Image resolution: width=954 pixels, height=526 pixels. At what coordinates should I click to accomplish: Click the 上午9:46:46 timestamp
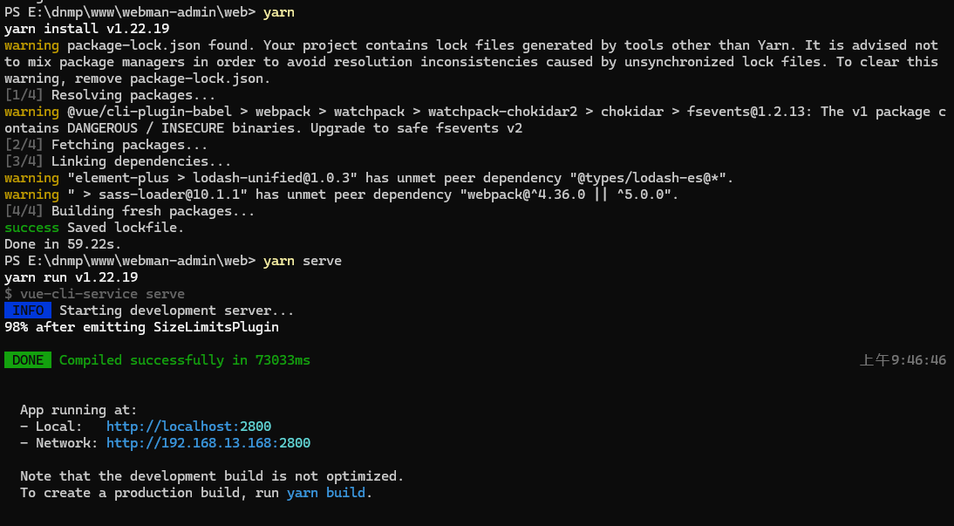tap(903, 359)
